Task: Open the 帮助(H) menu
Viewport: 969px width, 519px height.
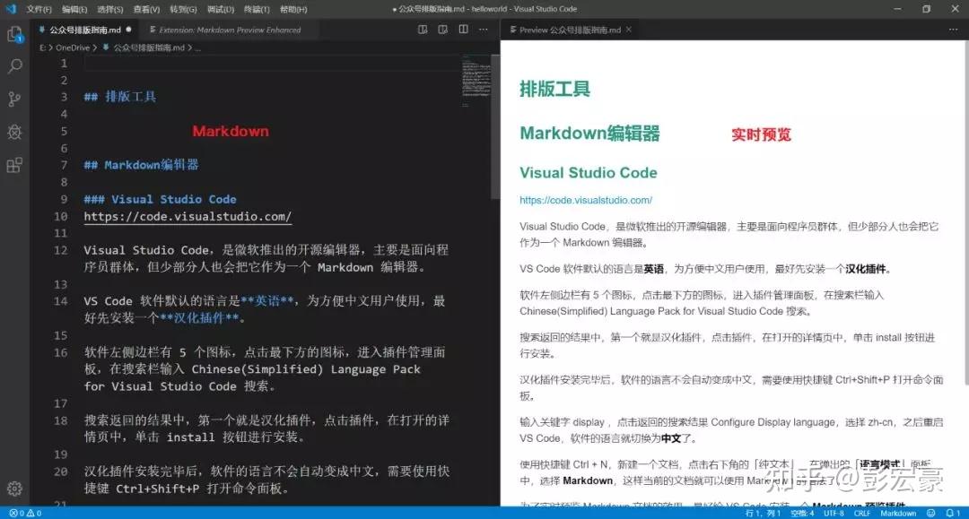Action: click(292, 9)
